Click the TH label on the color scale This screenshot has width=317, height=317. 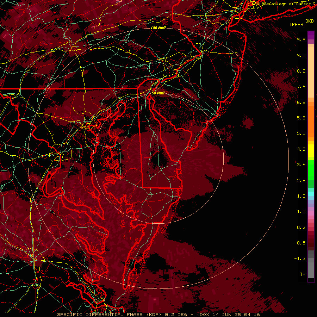tap(303, 274)
